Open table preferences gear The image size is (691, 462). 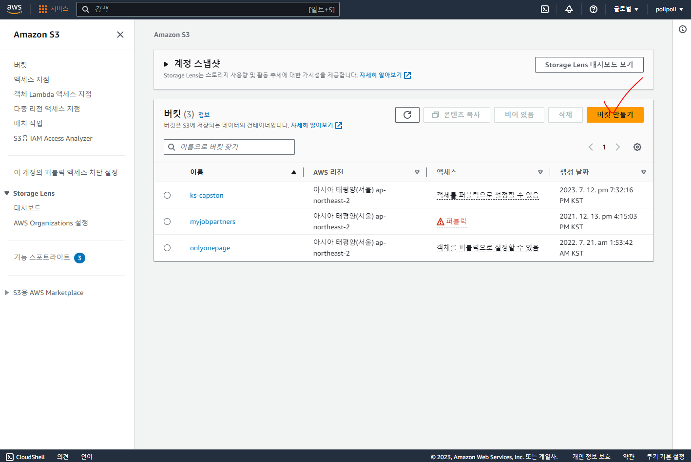click(x=637, y=147)
